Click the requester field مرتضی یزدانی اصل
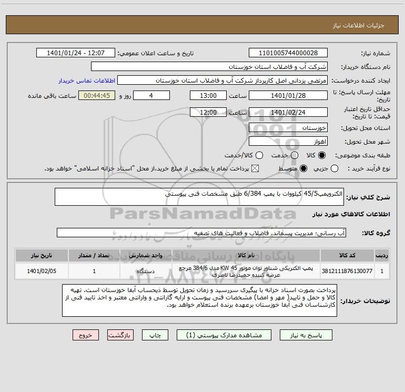 click(x=222, y=81)
